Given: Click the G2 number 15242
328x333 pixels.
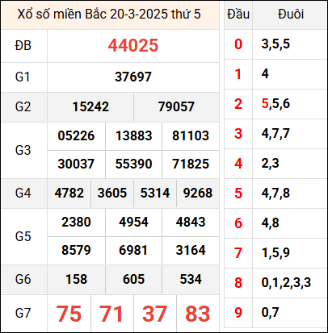Looking at the screenshot, I should pos(90,106).
